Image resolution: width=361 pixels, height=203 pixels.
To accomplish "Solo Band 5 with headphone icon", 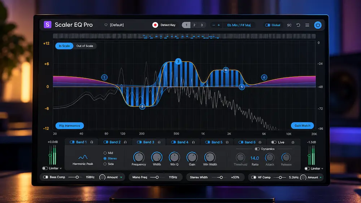I will [227, 142].
